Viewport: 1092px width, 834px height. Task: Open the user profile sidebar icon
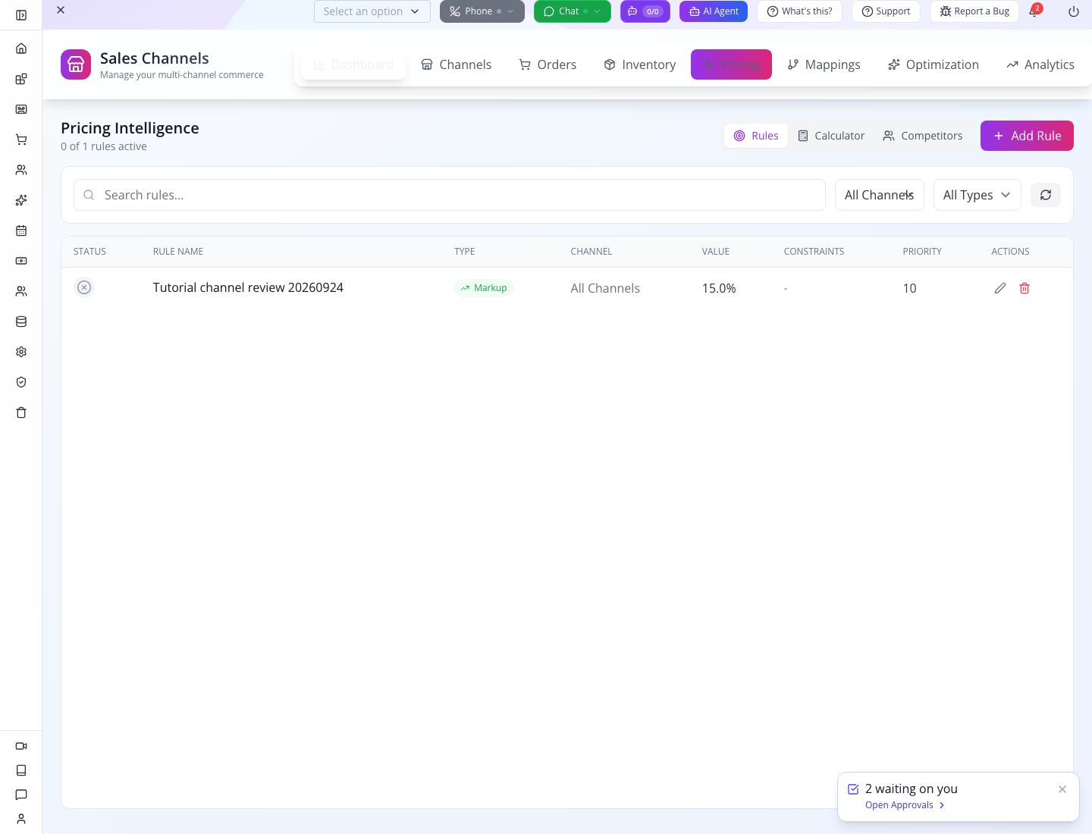(x=21, y=819)
